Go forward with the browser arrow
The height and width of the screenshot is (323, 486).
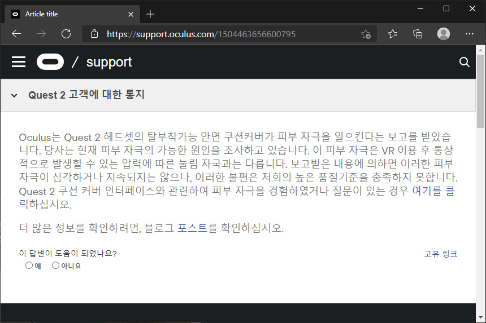(41, 34)
